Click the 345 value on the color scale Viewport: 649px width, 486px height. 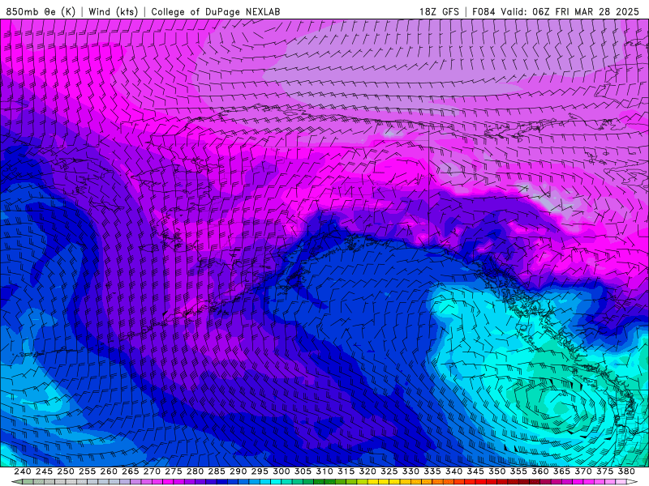[475, 471]
